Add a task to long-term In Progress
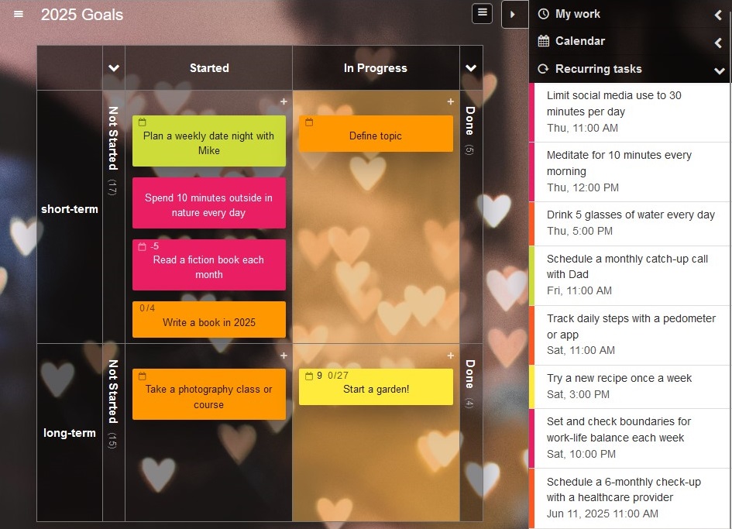732x529 pixels. point(450,356)
